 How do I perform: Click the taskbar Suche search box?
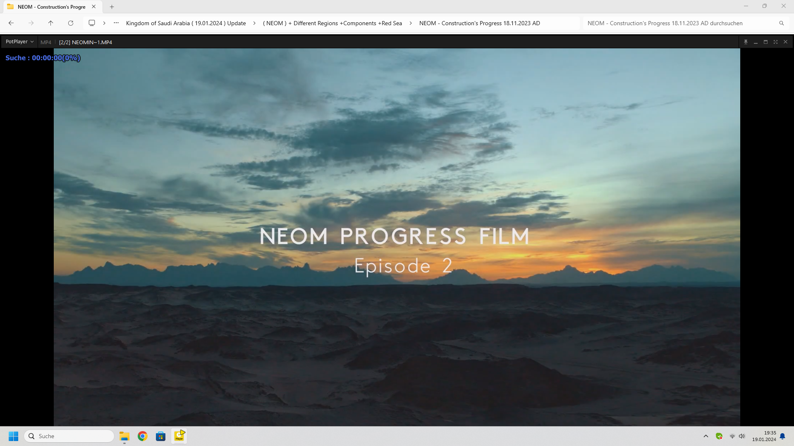coord(69,436)
